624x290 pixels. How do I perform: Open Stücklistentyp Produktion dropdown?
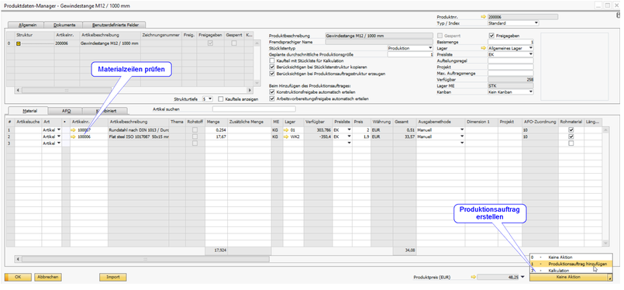pos(430,48)
